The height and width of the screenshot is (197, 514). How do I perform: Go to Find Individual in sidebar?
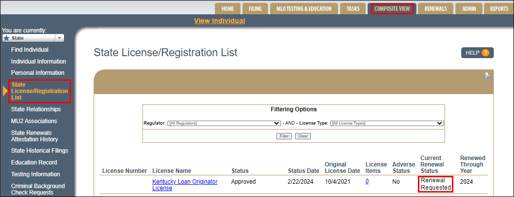30,49
